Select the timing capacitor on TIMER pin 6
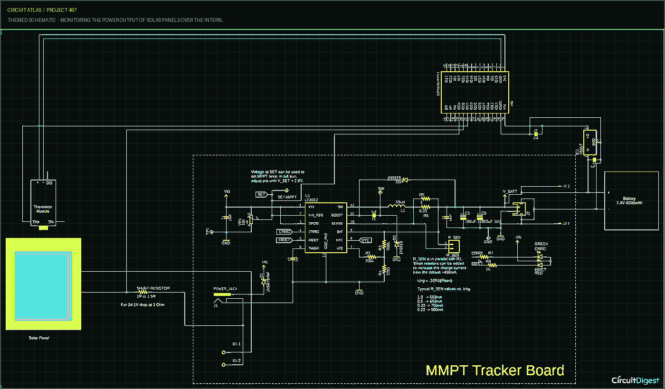The image size is (665, 389). coord(293,259)
